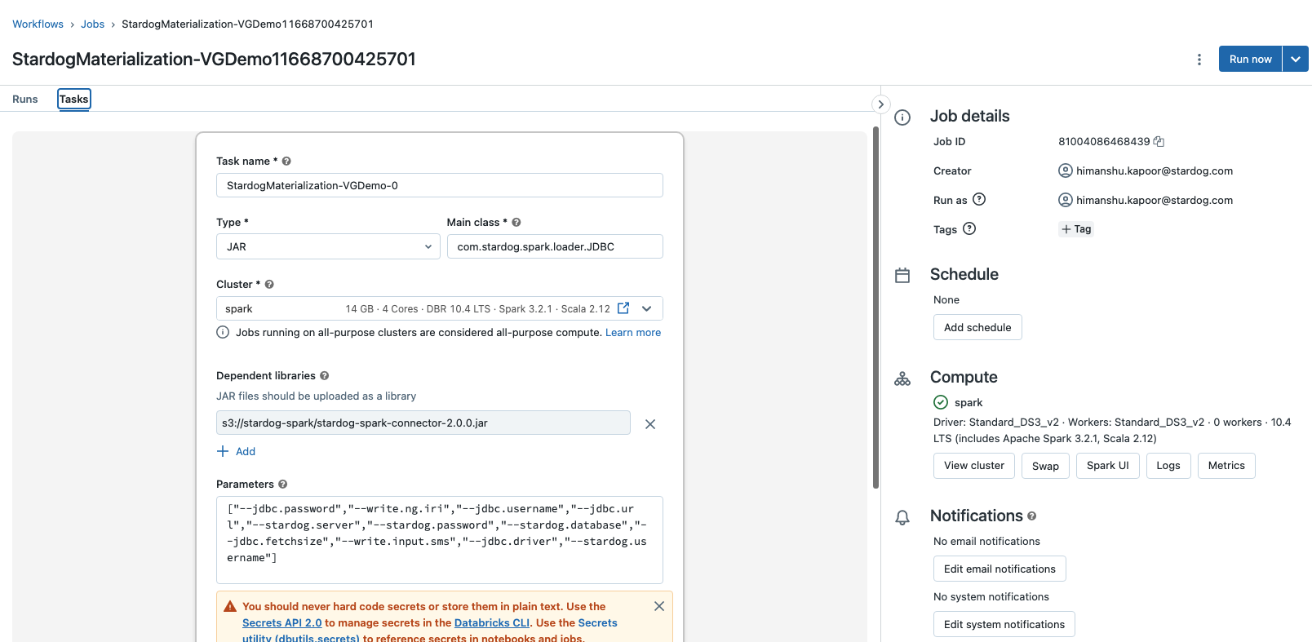Add a dependent library

(237, 451)
